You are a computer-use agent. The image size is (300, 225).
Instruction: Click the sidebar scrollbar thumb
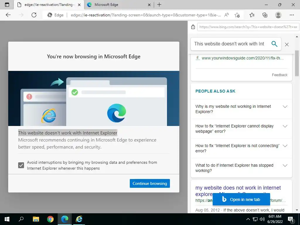point(297,63)
